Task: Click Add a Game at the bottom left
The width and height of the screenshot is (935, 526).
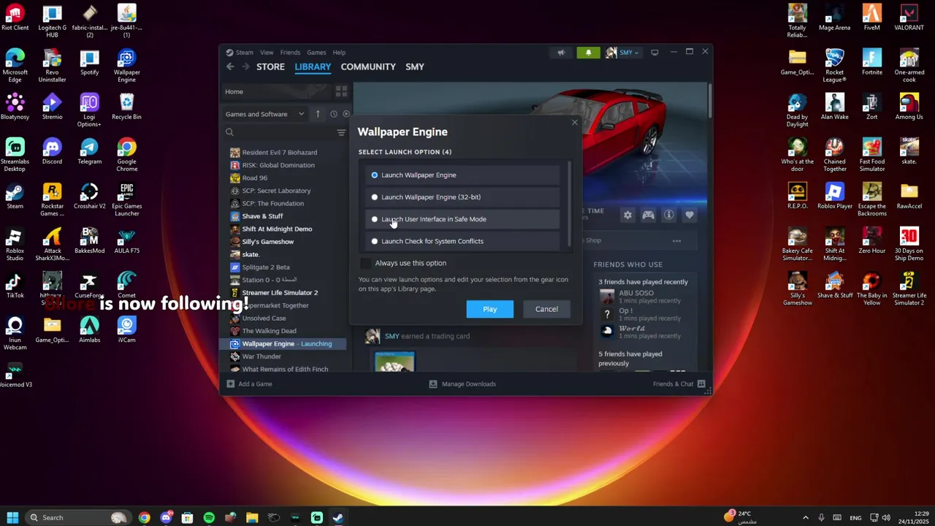Action: pyautogui.click(x=249, y=384)
